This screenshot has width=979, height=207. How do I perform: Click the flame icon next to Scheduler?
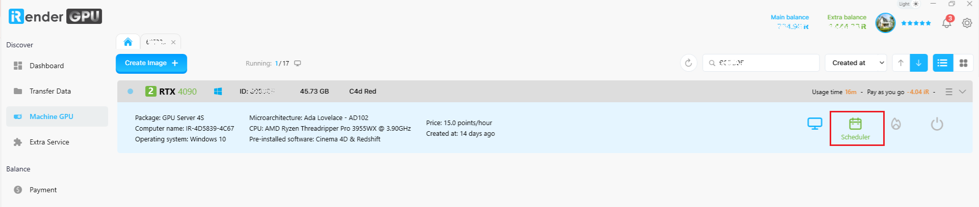(896, 124)
